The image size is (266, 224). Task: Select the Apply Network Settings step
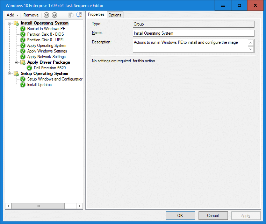(46, 57)
